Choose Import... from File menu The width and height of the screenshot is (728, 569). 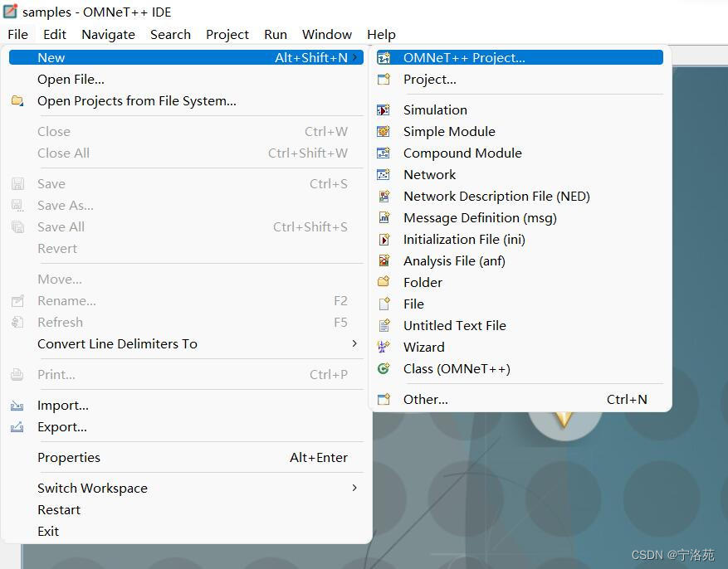[186, 406]
